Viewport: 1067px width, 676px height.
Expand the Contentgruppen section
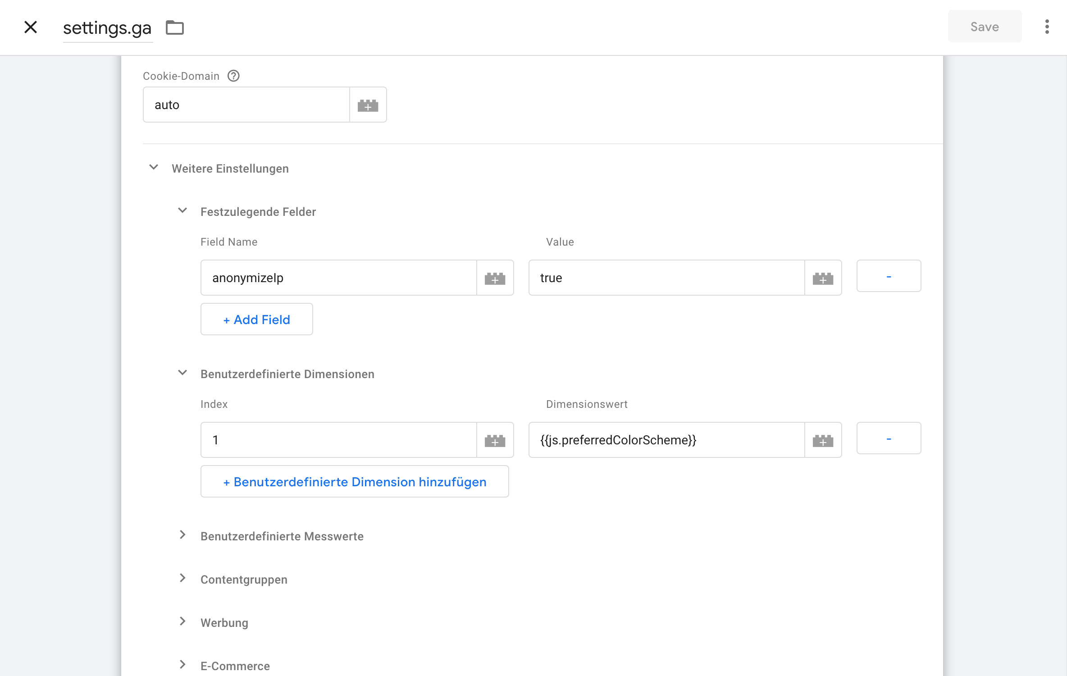click(x=182, y=578)
